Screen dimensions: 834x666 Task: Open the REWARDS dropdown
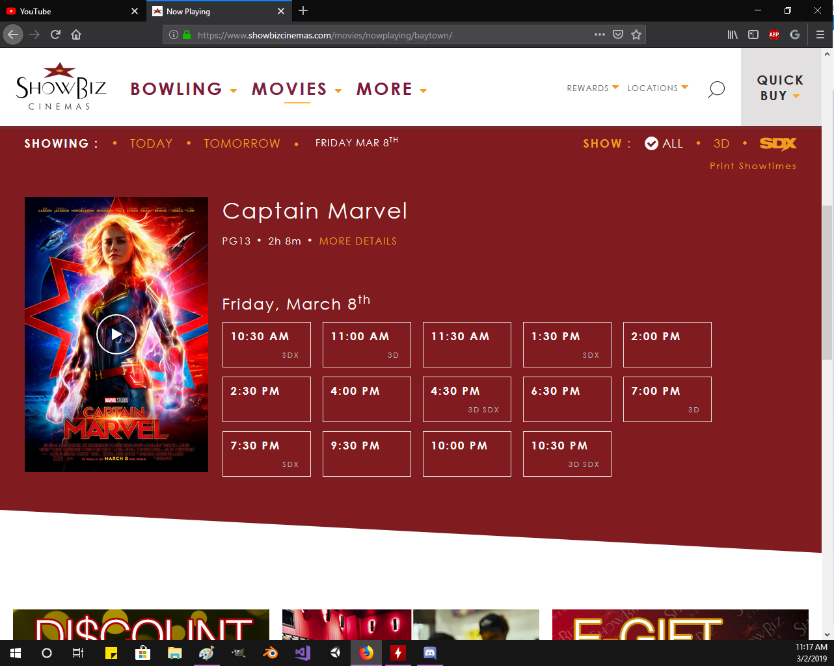tap(593, 88)
